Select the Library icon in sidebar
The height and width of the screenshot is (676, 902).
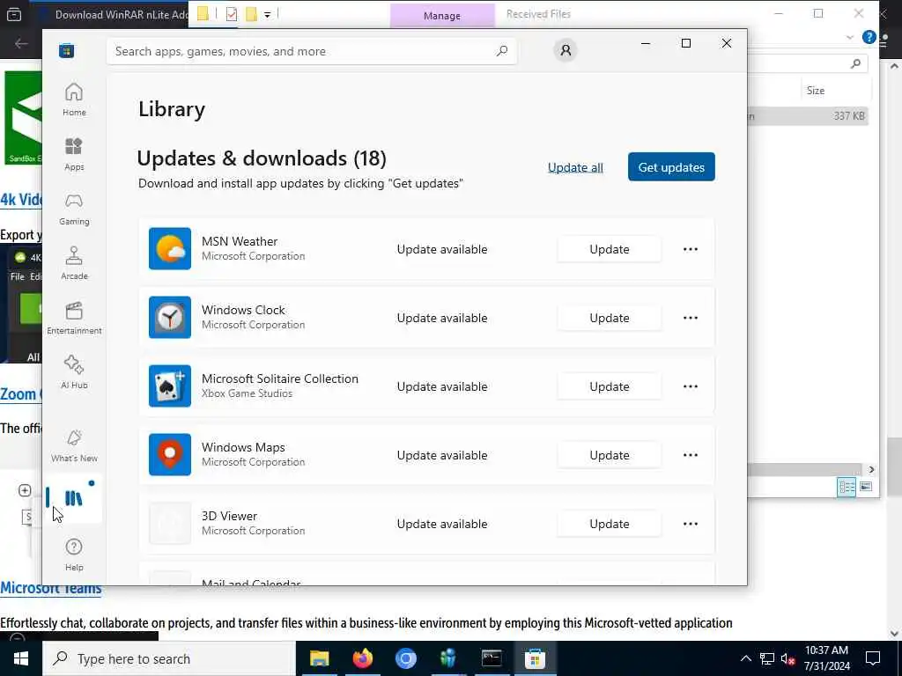74,498
